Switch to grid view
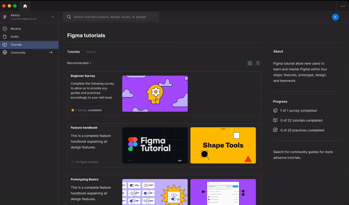The image size is (349, 205). [250, 63]
